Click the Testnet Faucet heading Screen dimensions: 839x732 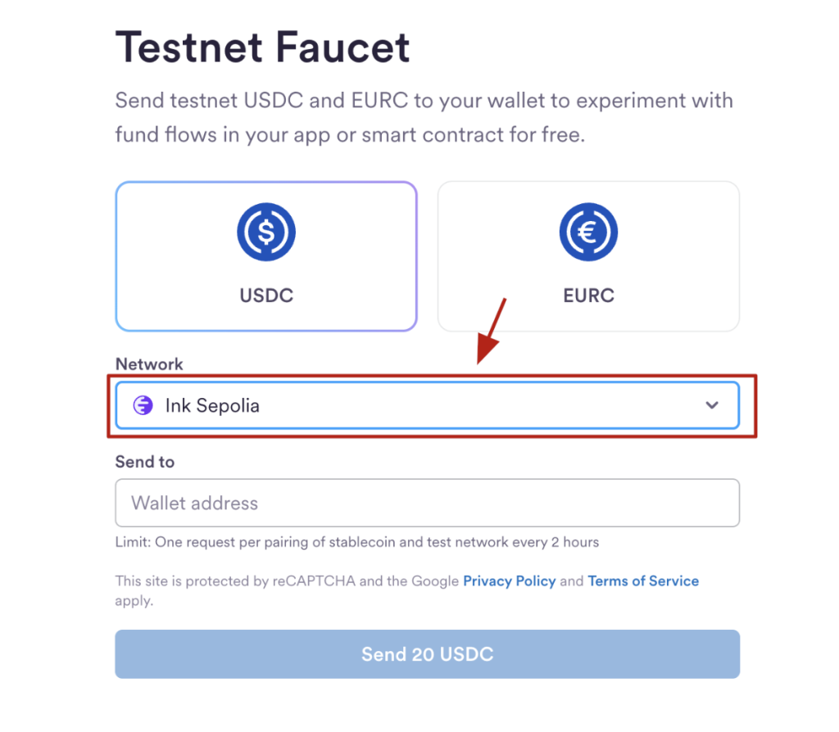(x=262, y=47)
